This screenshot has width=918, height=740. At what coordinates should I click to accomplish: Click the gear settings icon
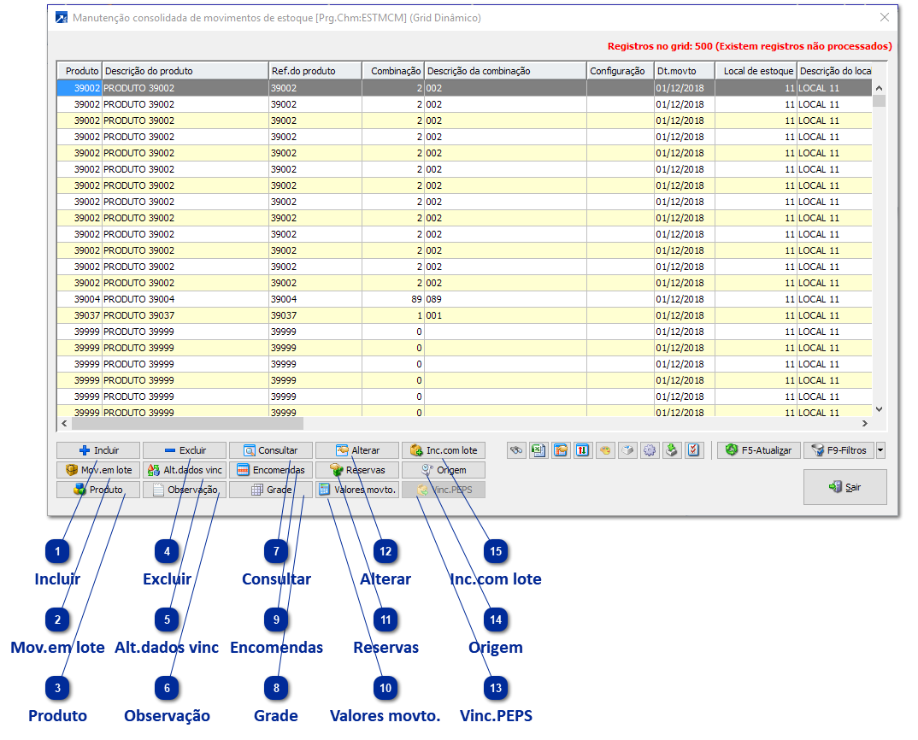(650, 450)
